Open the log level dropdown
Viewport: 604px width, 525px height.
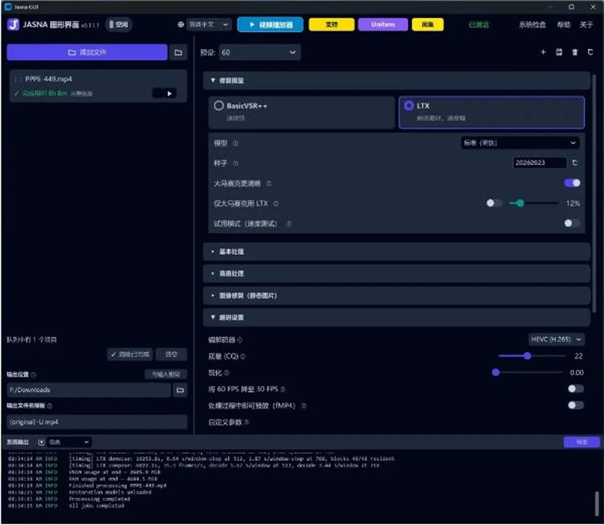click(x=69, y=442)
